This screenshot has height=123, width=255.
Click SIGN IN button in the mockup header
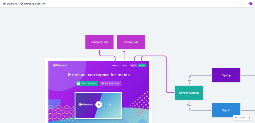coord(134,65)
